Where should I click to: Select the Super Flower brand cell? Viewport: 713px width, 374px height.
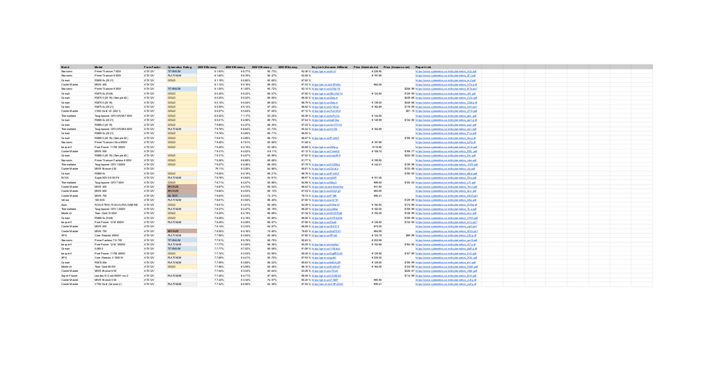pyautogui.click(x=77, y=275)
